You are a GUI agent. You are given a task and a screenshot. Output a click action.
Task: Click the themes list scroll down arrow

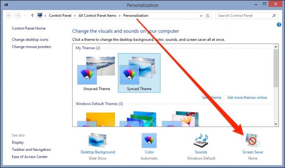[276, 124]
